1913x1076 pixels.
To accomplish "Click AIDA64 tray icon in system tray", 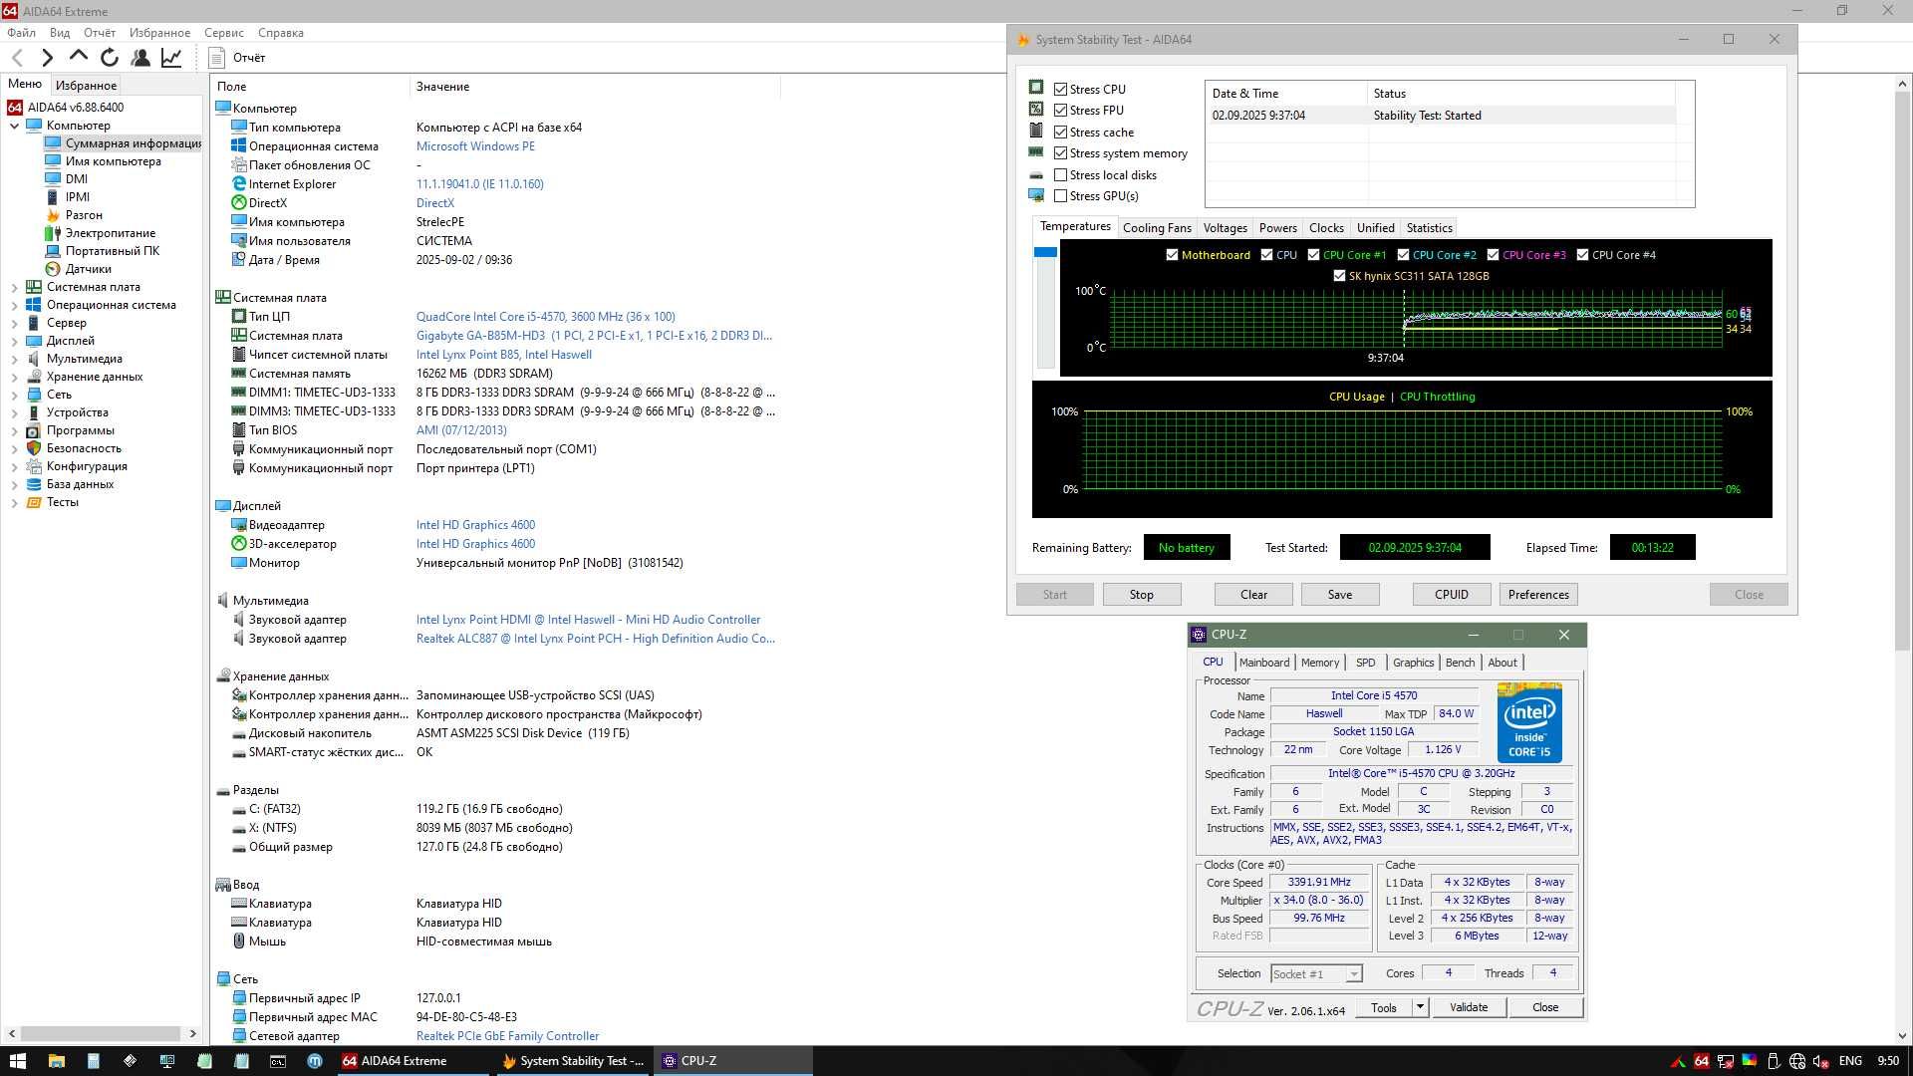I will pos(1702,1061).
